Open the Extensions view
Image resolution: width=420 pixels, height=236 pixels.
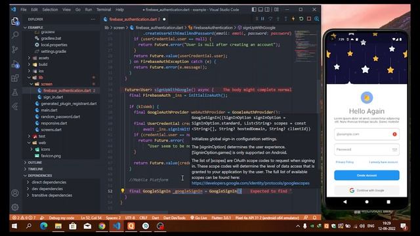click(15, 78)
